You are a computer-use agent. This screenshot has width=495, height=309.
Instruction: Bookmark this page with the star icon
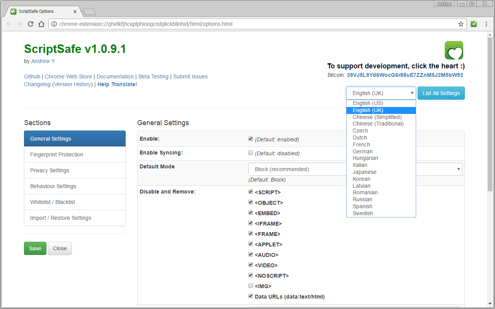[461, 24]
